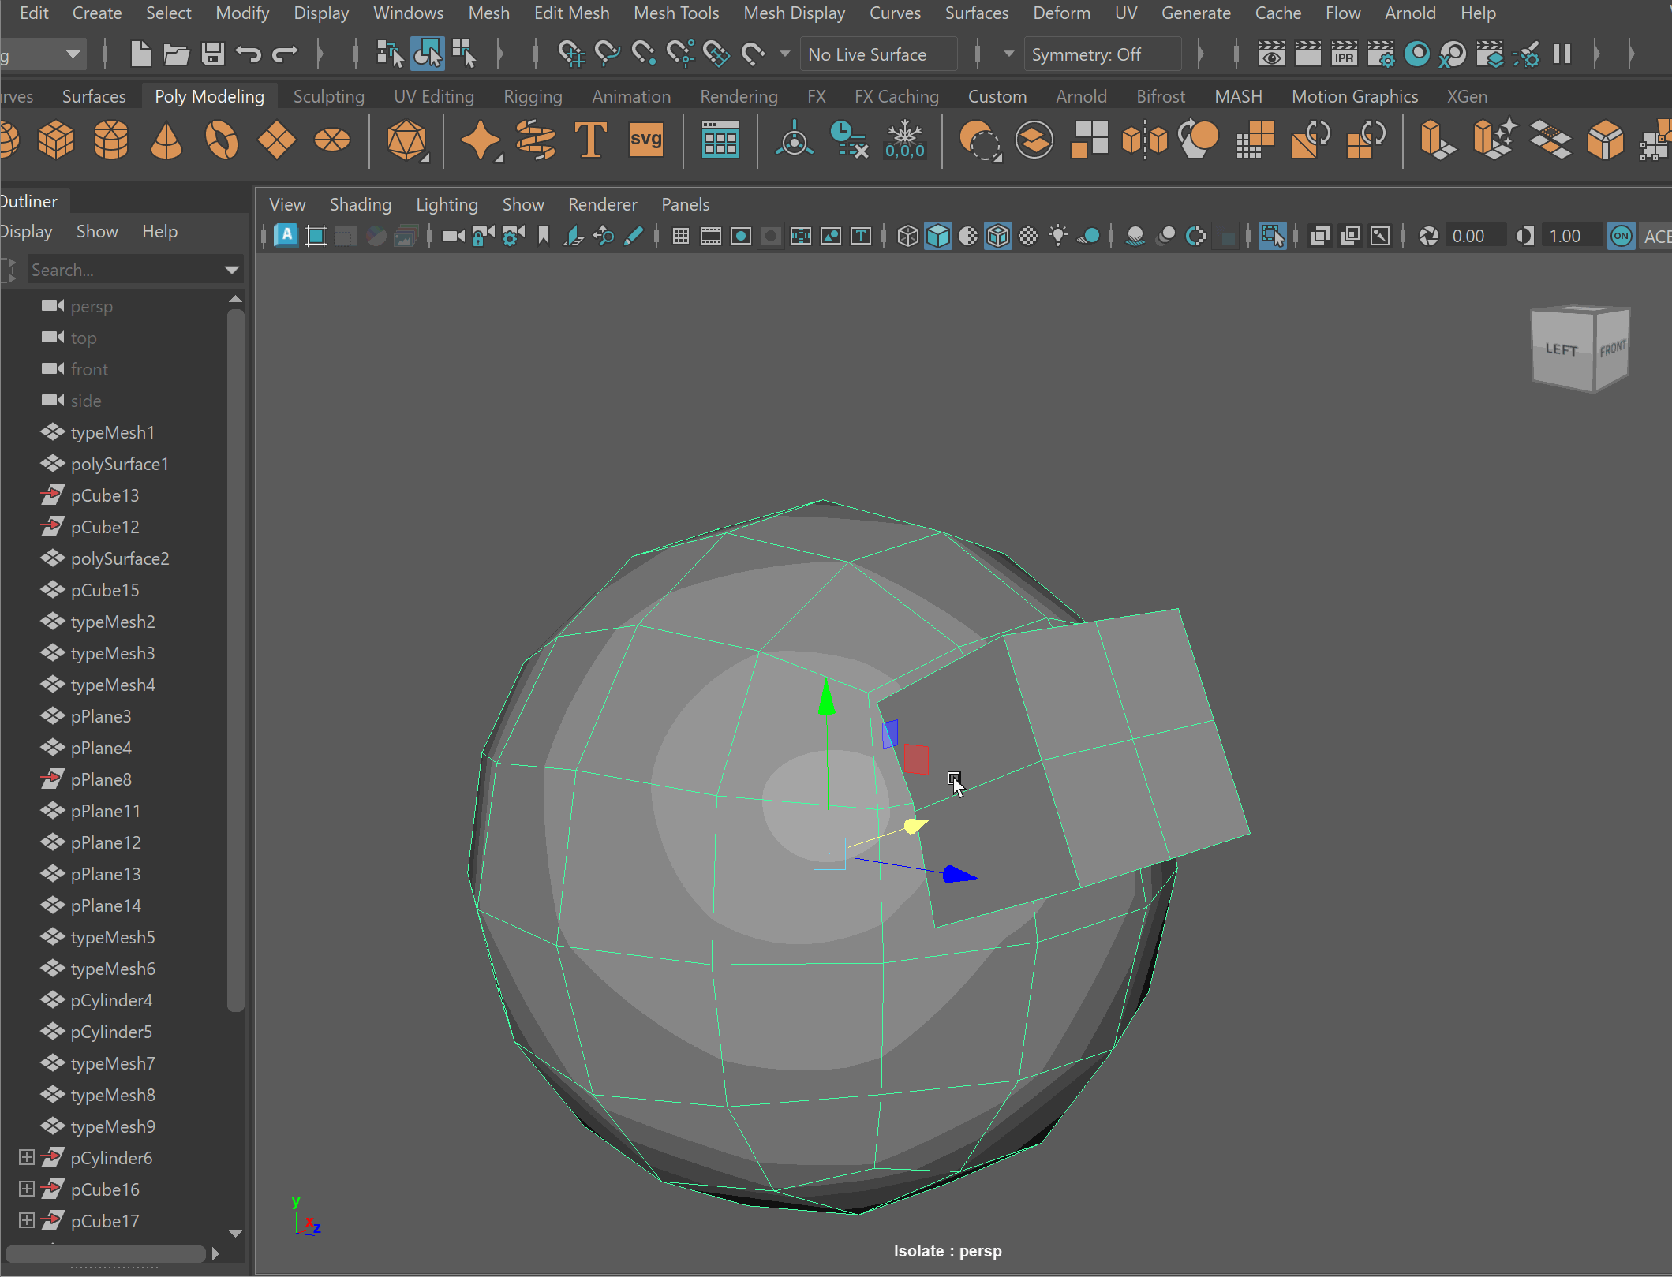Open the Mesh Tools menu
This screenshot has height=1277, width=1672.
coord(676,13)
